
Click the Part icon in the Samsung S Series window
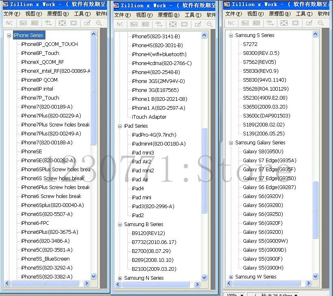pos(245,23)
